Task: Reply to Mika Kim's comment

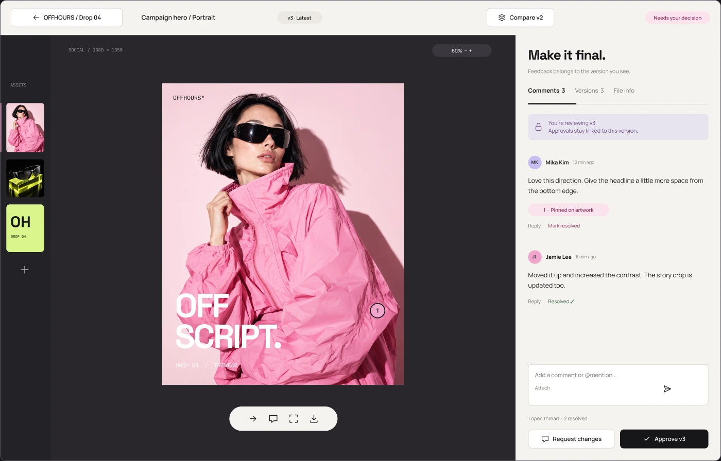Action: [x=534, y=226]
